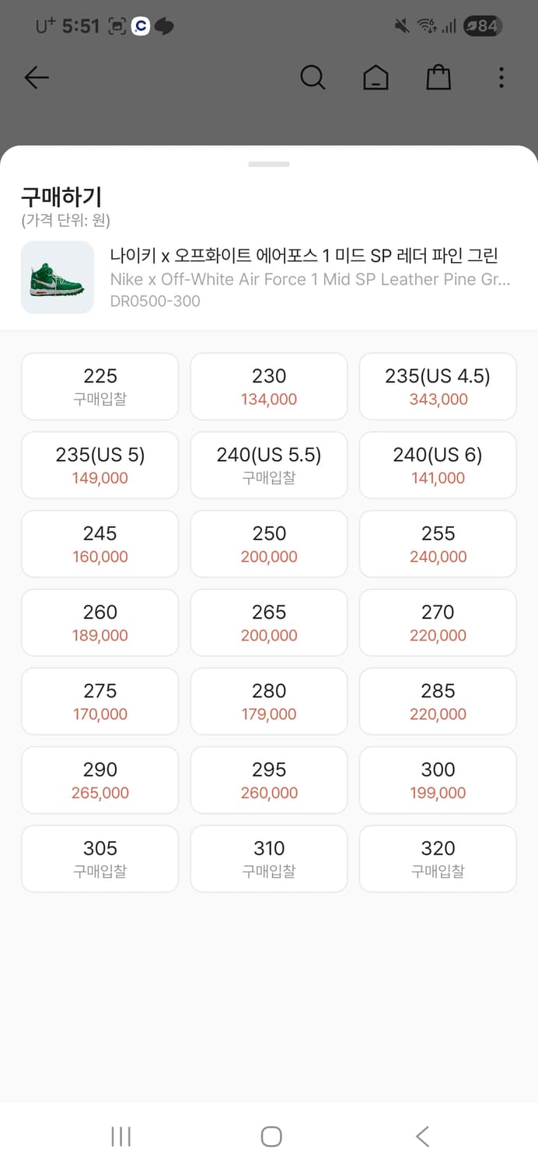Viewport: 538px width, 1166px height.
Task: Open the three-dot overflow menu
Action: tap(501, 78)
